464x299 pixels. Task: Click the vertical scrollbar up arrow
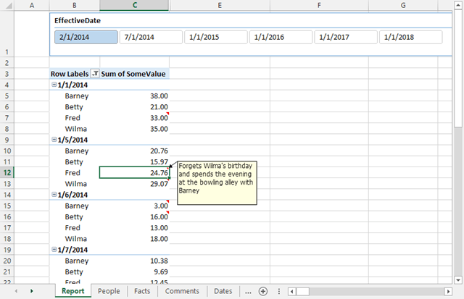tap(458, 5)
